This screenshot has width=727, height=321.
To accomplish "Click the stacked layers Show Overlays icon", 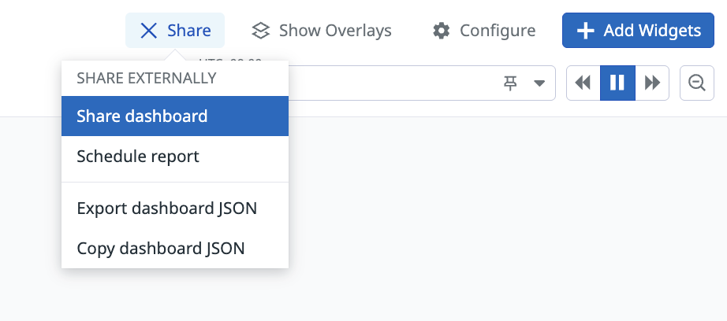I will point(260,31).
